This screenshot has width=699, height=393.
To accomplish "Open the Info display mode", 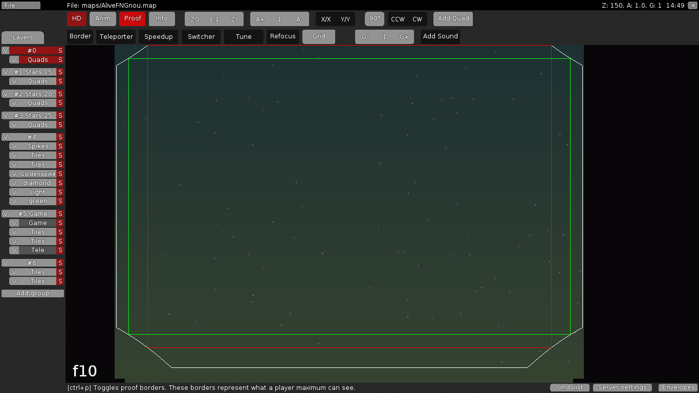I will 162,18.
